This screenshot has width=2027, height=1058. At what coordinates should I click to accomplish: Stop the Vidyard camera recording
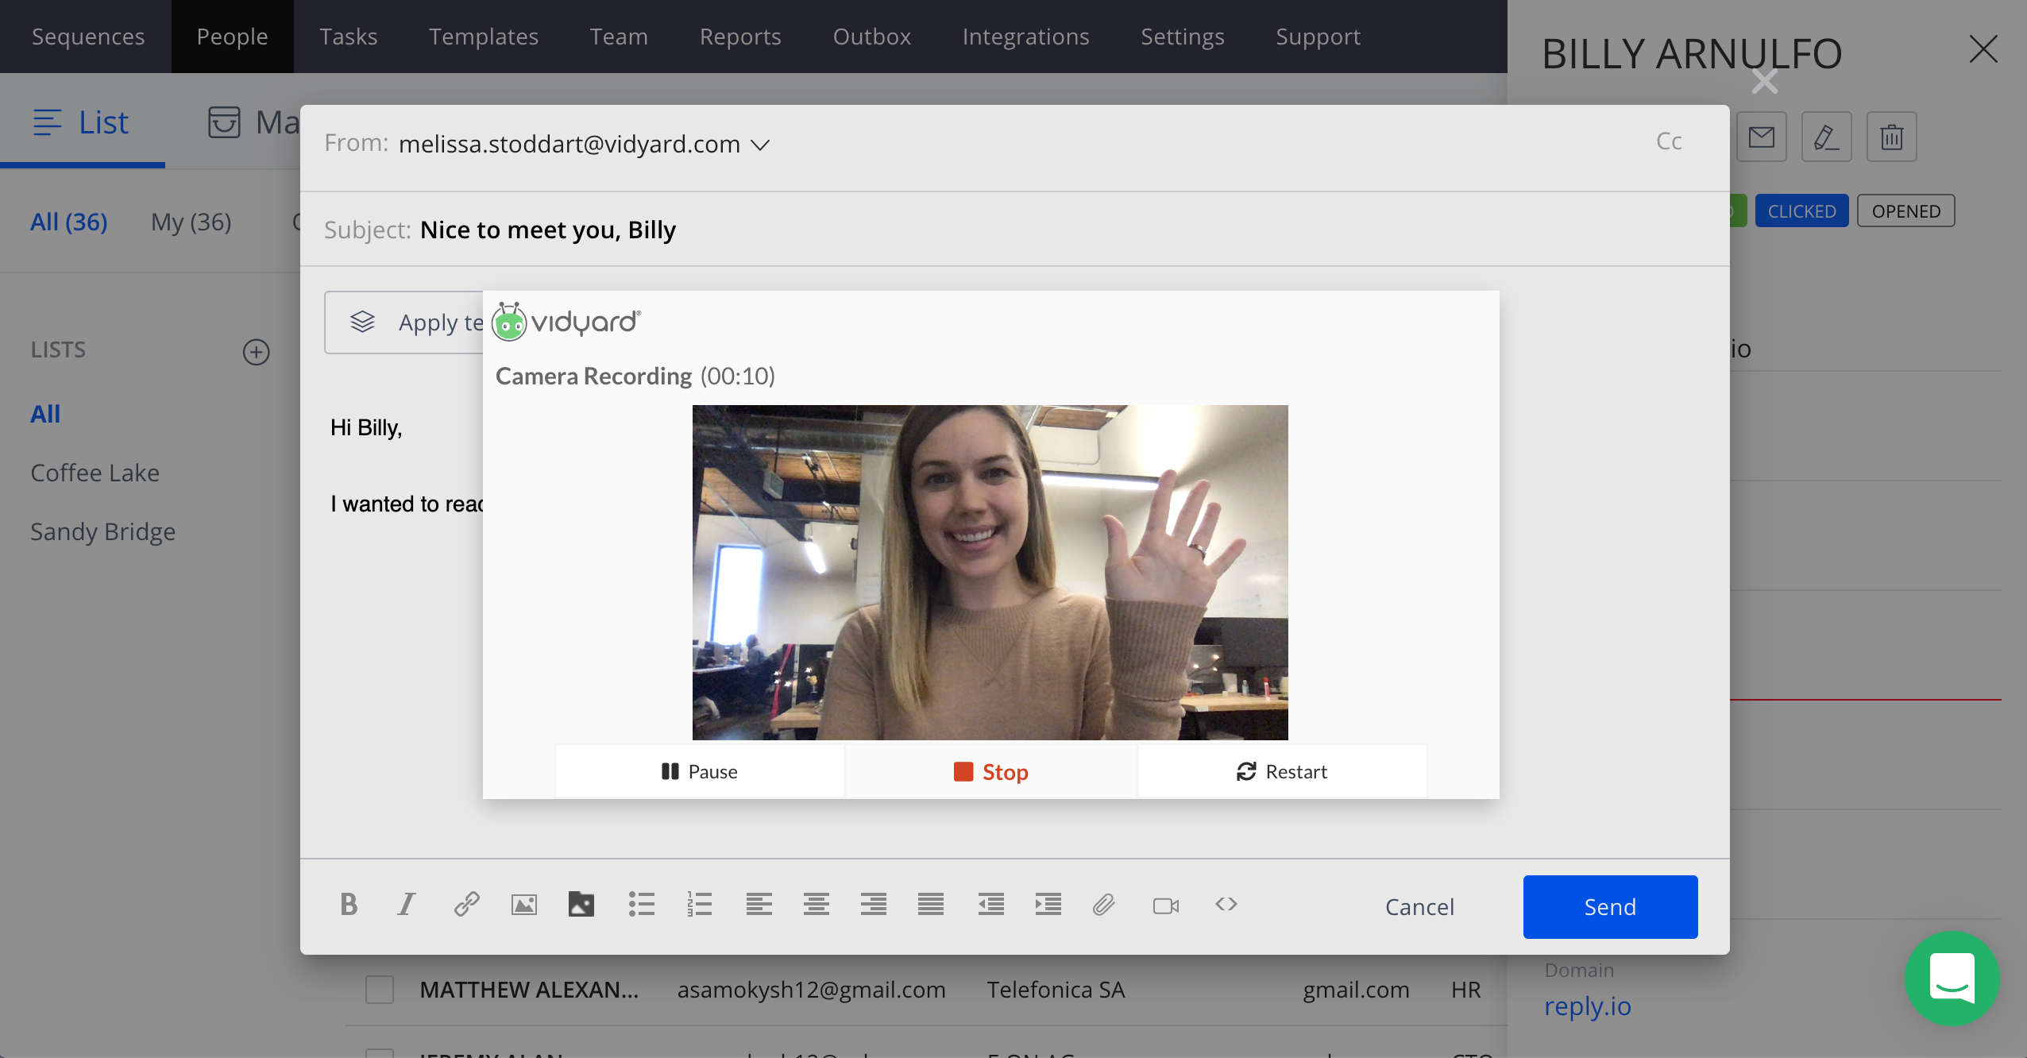[x=990, y=770]
